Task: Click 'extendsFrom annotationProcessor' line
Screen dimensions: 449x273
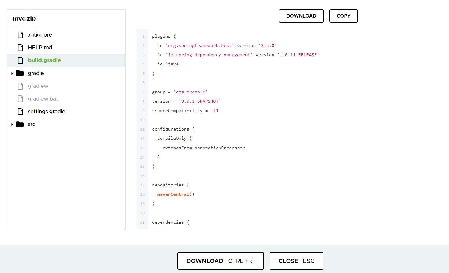Action: click(x=204, y=148)
